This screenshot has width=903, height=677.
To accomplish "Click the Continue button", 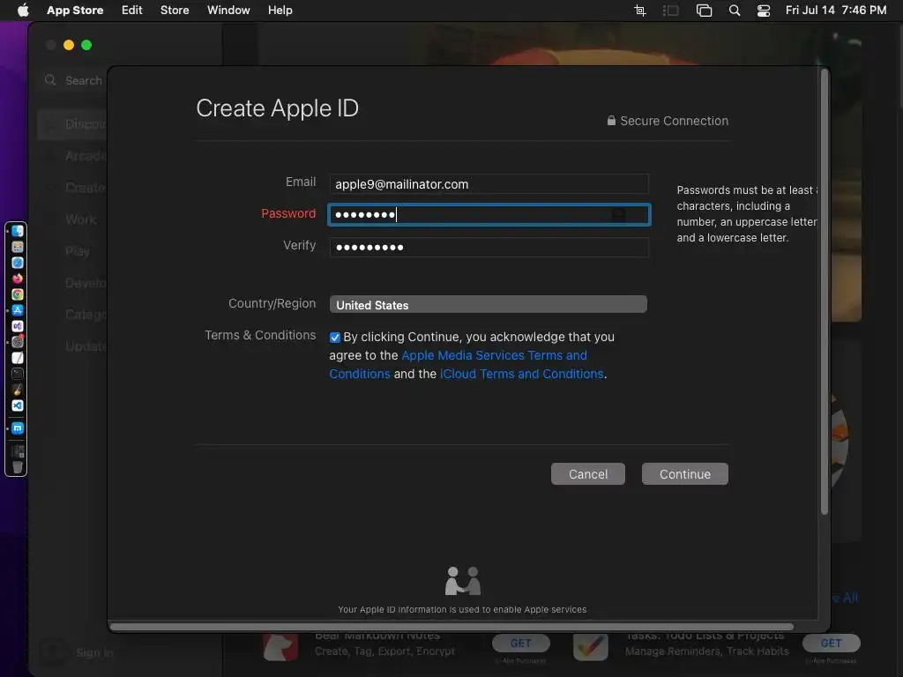I will pos(685,473).
